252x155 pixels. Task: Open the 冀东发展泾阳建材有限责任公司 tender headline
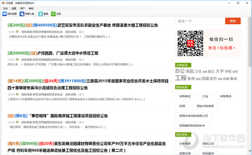pyautogui.click(x=87, y=147)
